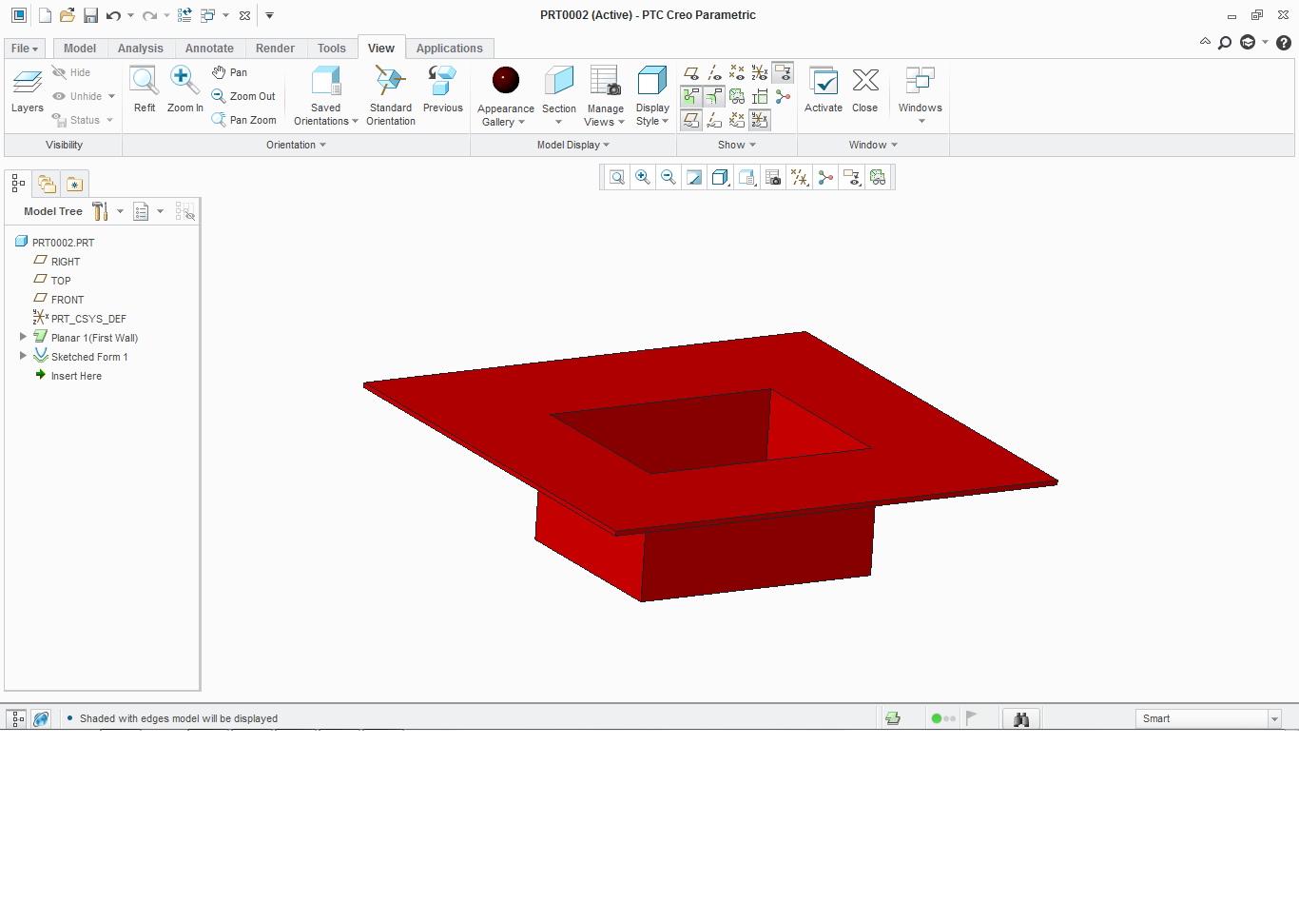This screenshot has height=902, width=1299.
Task: Click the Open folder icon in quick access
Action: [68, 15]
